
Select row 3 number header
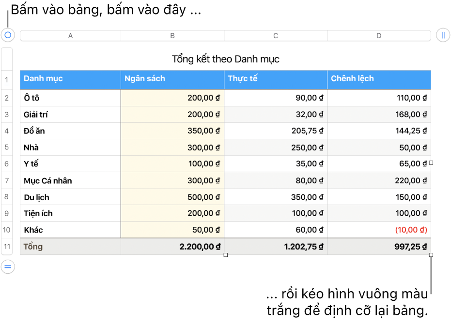coord(7,115)
